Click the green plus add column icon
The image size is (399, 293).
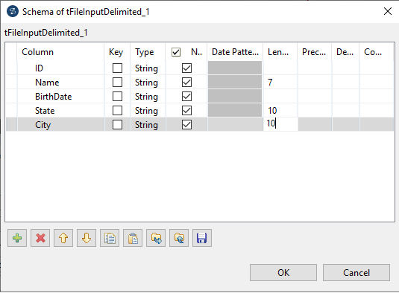pyautogui.click(x=17, y=238)
